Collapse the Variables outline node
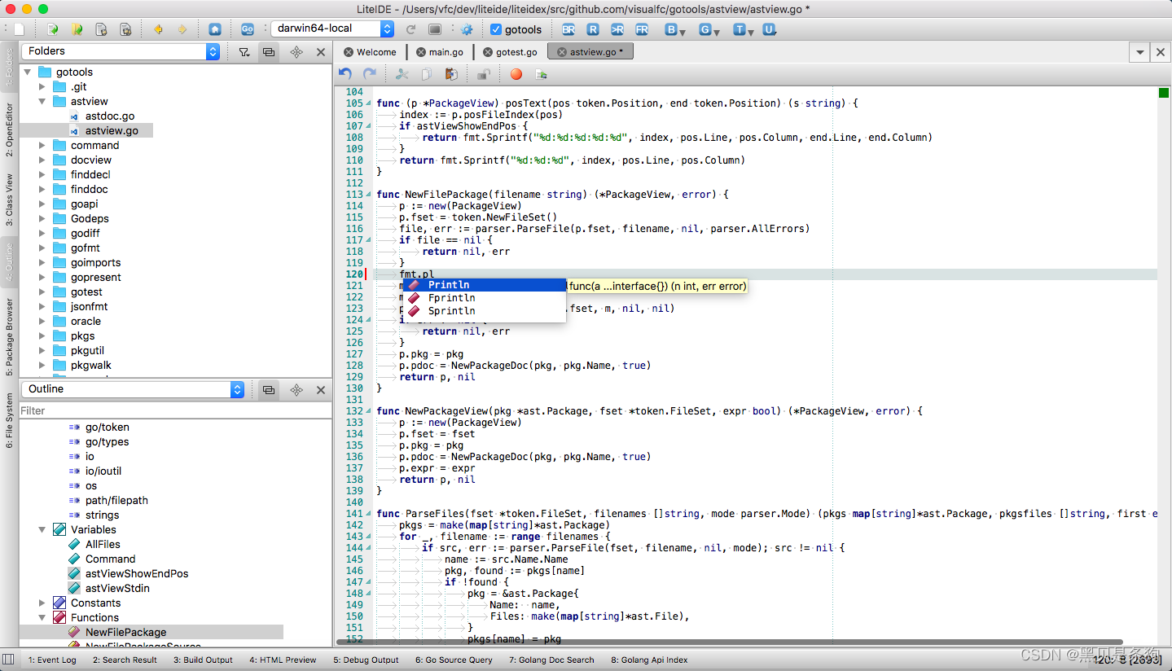Viewport: 1172px width, 671px height. (x=42, y=530)
